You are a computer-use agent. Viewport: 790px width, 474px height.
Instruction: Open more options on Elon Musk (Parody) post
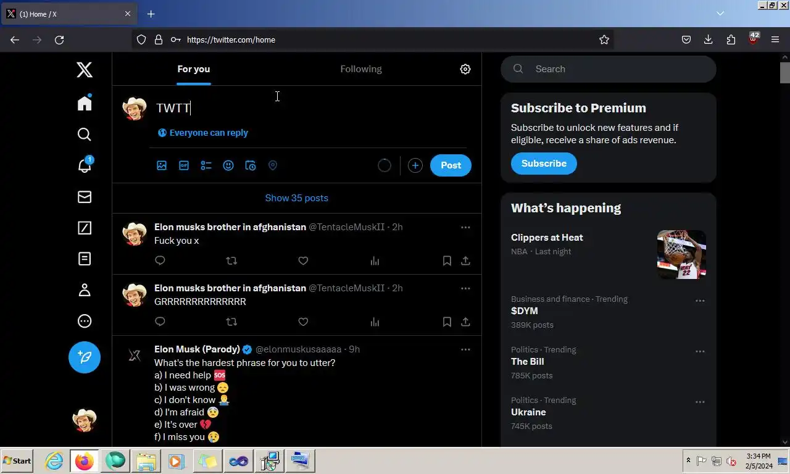click(x=465, y=349)
